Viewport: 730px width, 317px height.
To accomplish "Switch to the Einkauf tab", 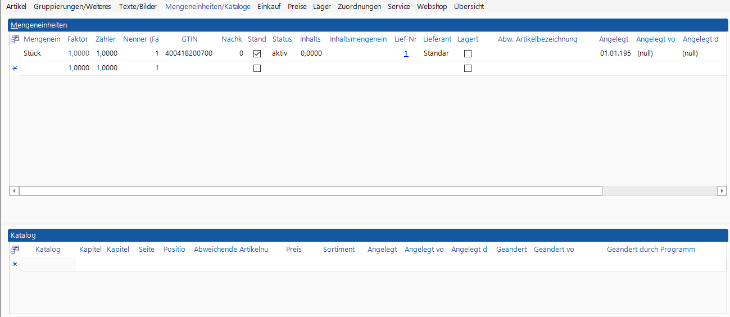I will coord(269,7).
